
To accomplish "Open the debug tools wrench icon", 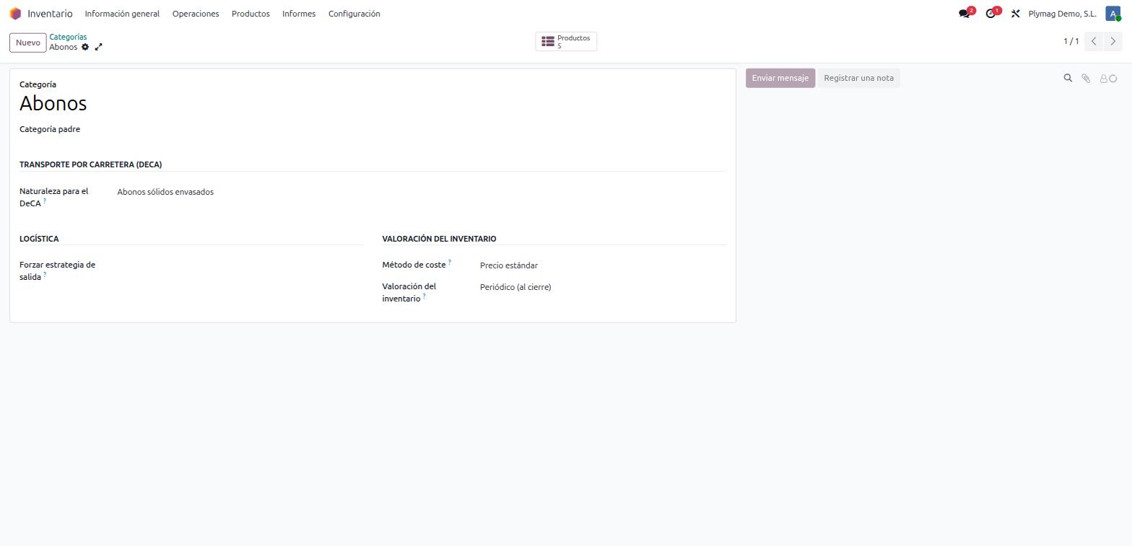I will pyautogui.click(x=1015, y=14).
